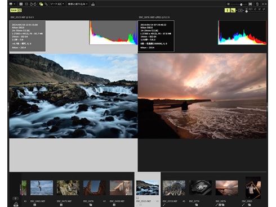Click edit pencil icon below DSC_0876
Viewport: 276px width, 207px height.
pos(217,205)
